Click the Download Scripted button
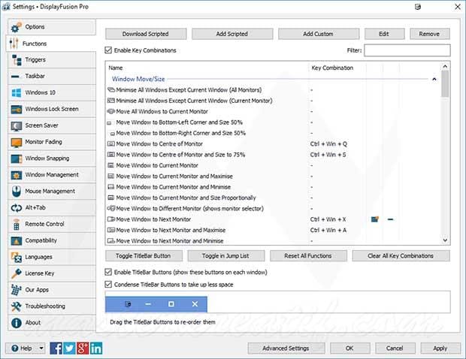The height and width of the screenshot is (359, 466). (x=146, y=34)
